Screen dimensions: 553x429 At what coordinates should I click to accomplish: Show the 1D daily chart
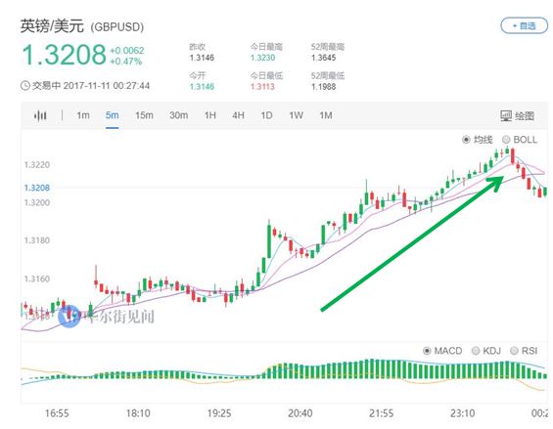pos(266,115)
